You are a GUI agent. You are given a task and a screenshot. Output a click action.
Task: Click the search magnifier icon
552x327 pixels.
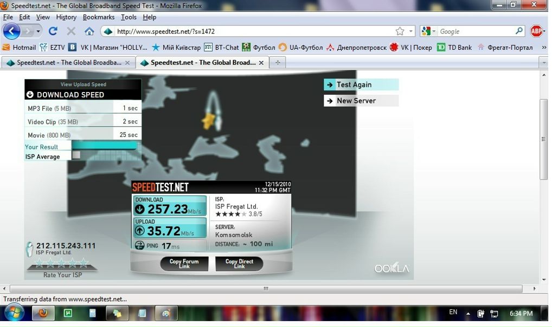[x=519, y=31]
